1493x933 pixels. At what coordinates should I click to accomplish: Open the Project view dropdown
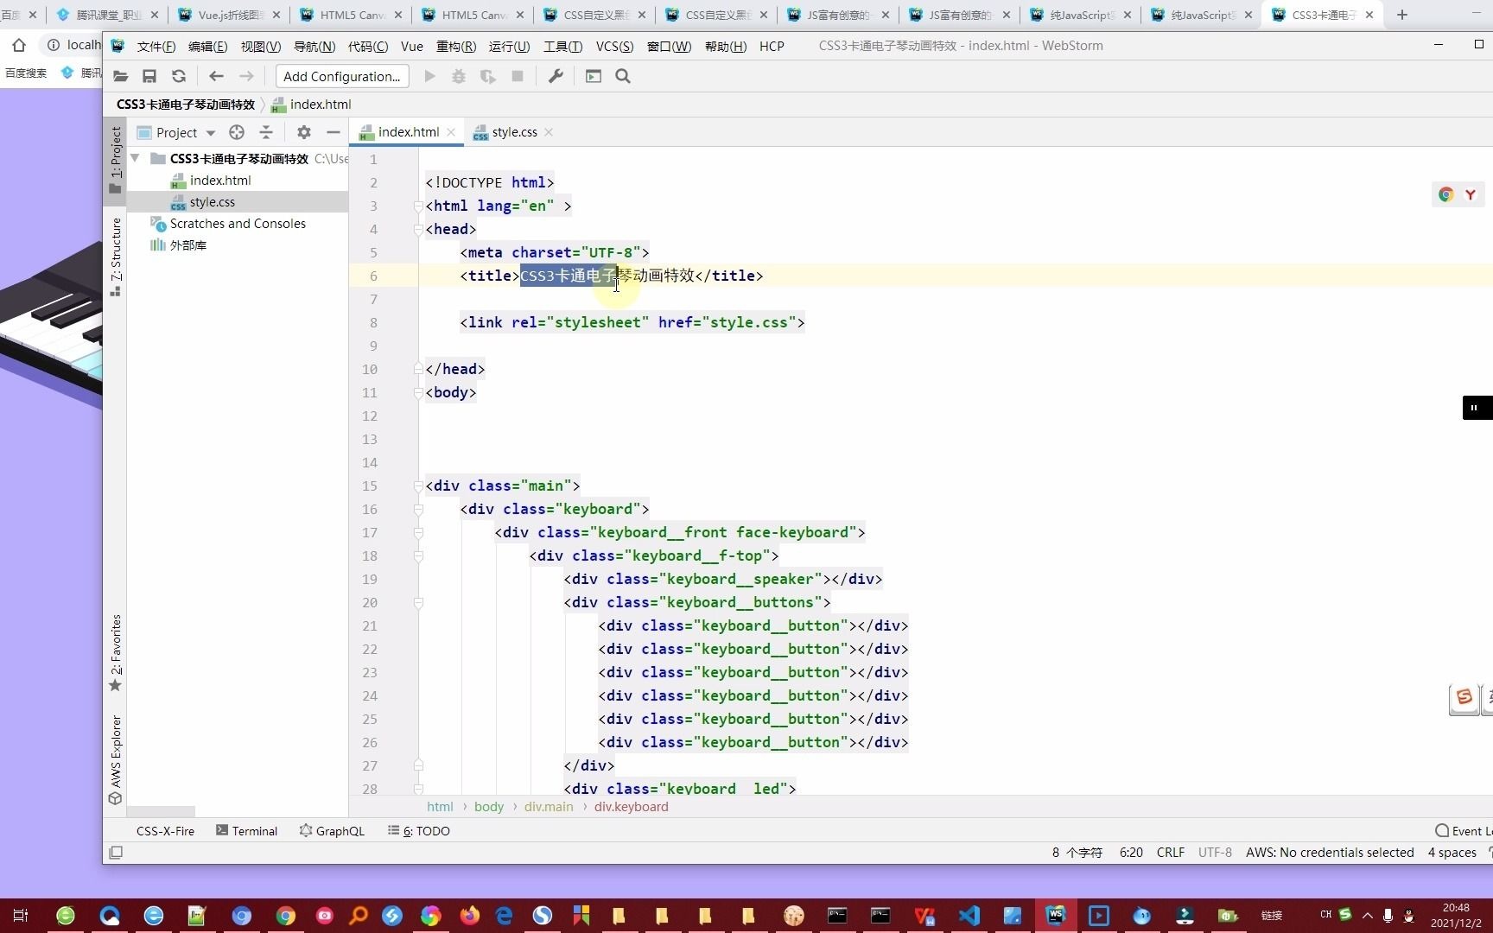pos(210,133)
